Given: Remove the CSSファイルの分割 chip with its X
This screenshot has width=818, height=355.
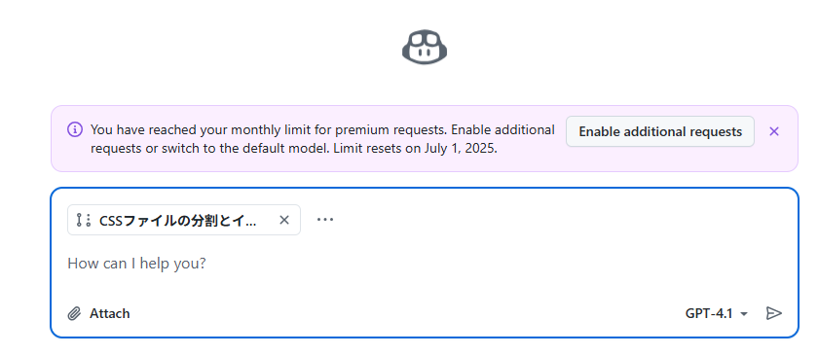Looking at the screenshot, I should click(x=283, y=220).
